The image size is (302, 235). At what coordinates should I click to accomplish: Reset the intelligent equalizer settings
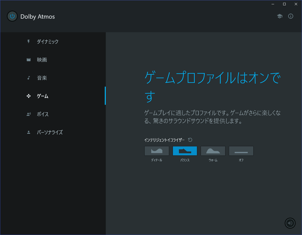(190, 139)
